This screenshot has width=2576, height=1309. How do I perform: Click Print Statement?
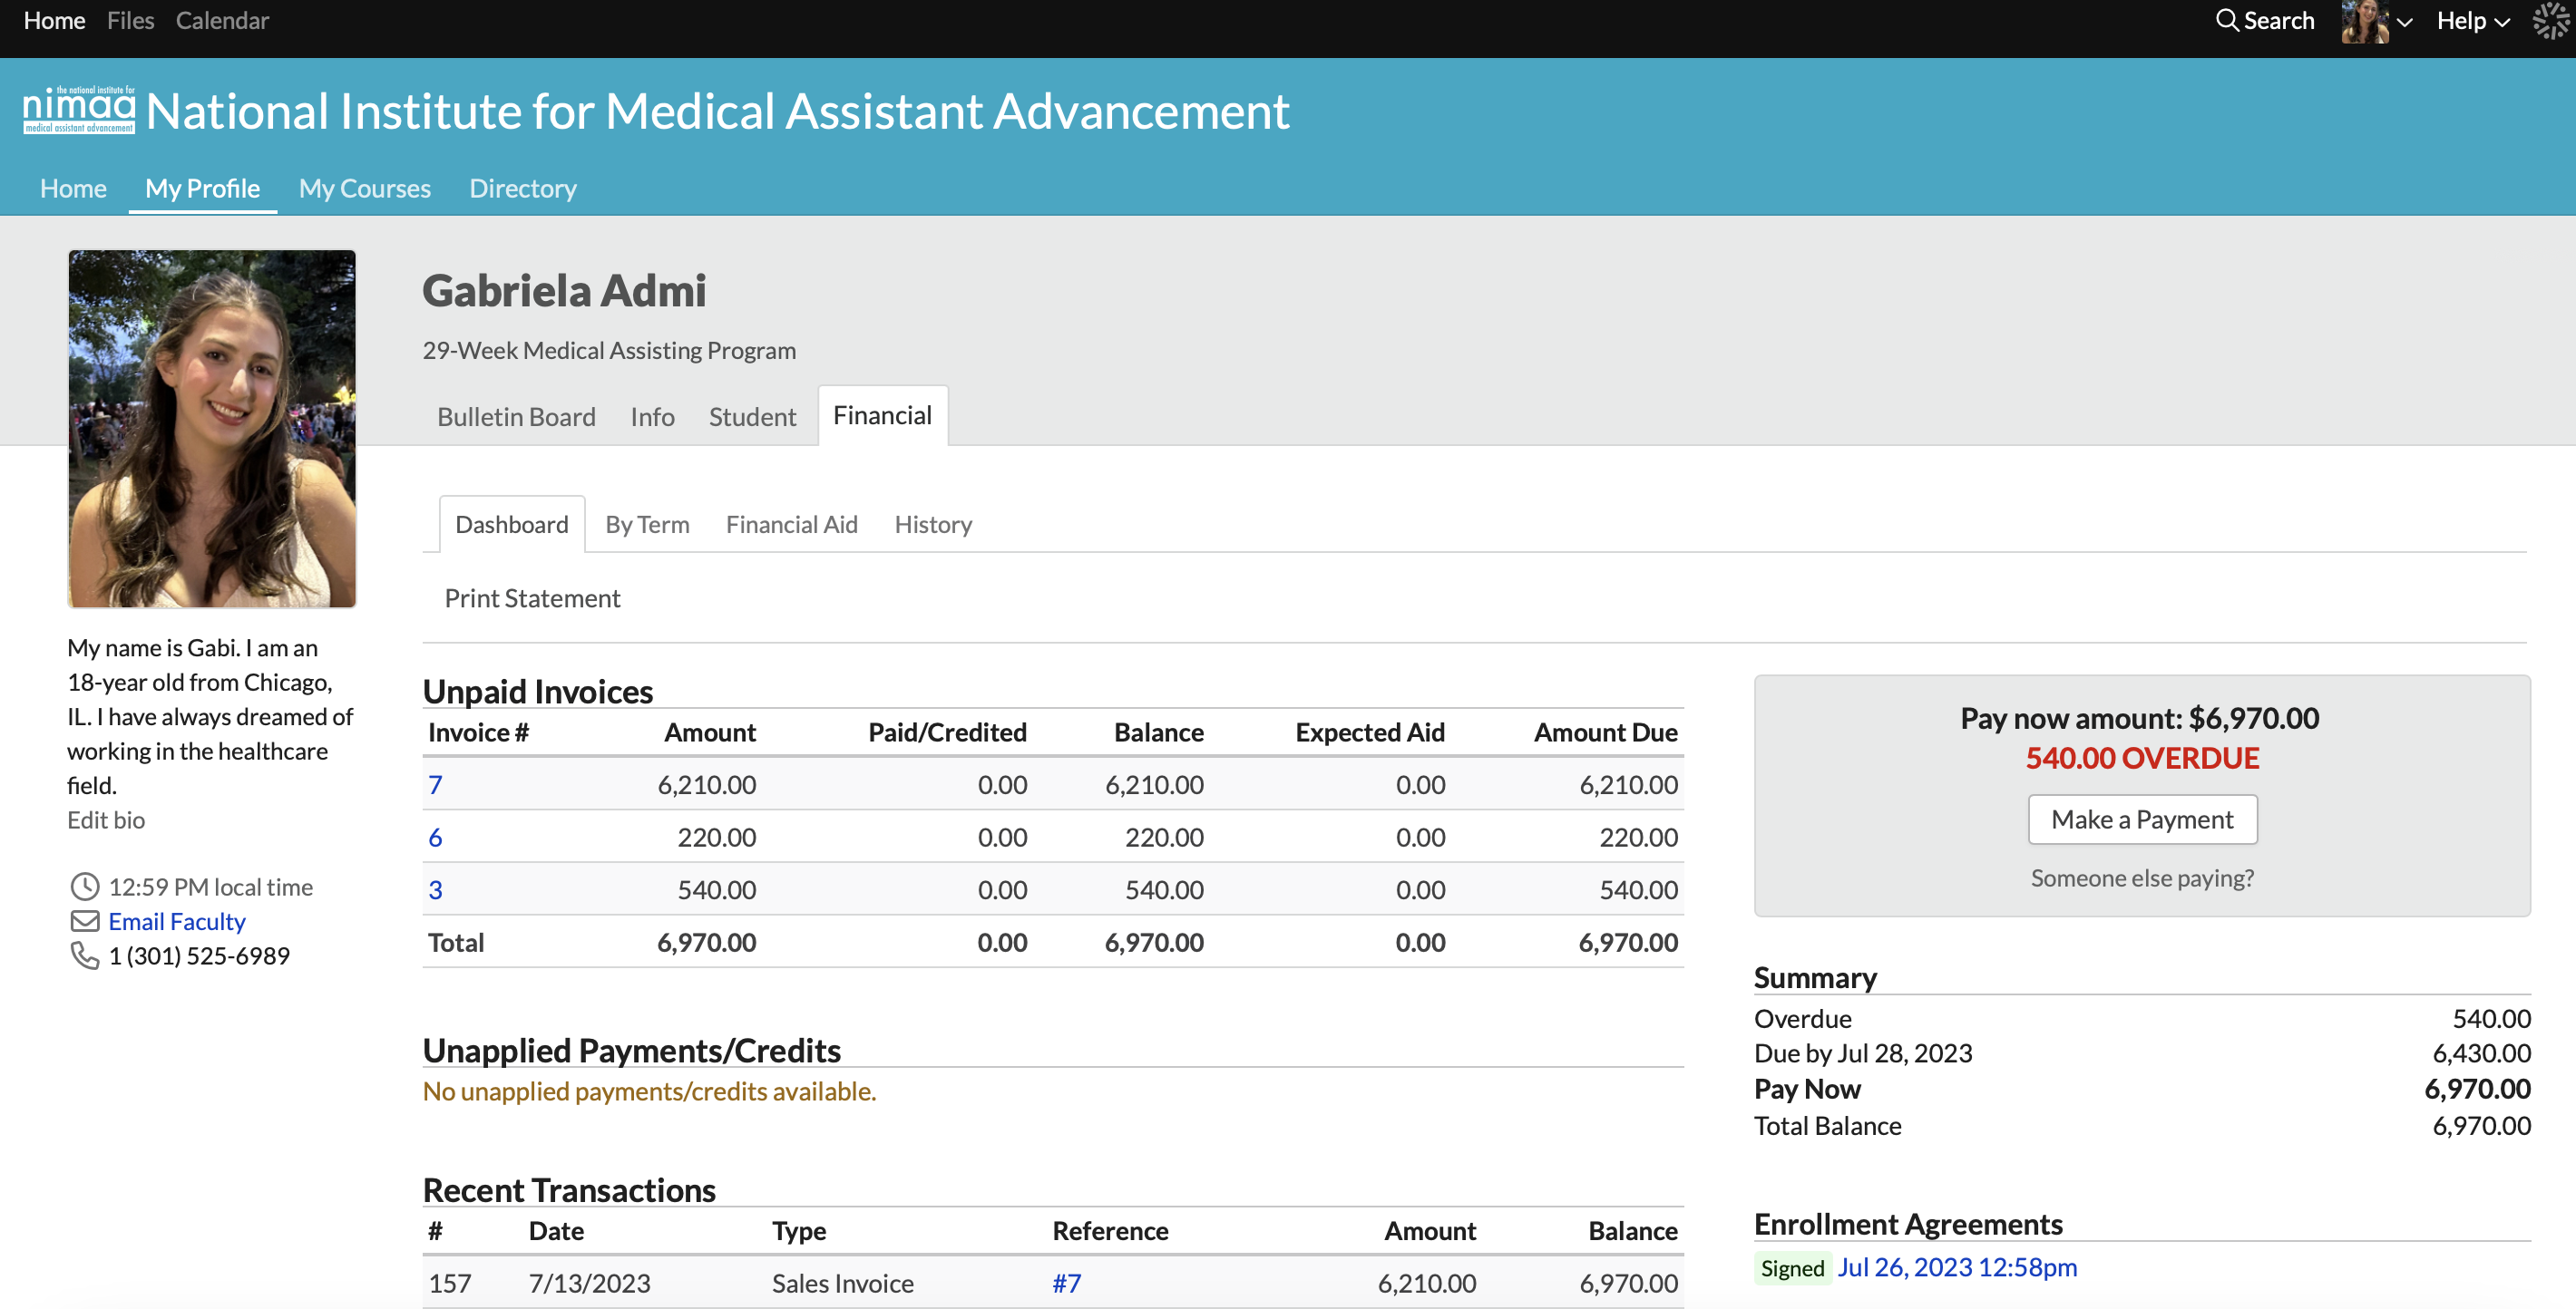[x=532, y=597]
